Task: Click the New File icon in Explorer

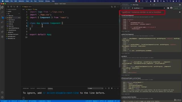Action: 8,7
